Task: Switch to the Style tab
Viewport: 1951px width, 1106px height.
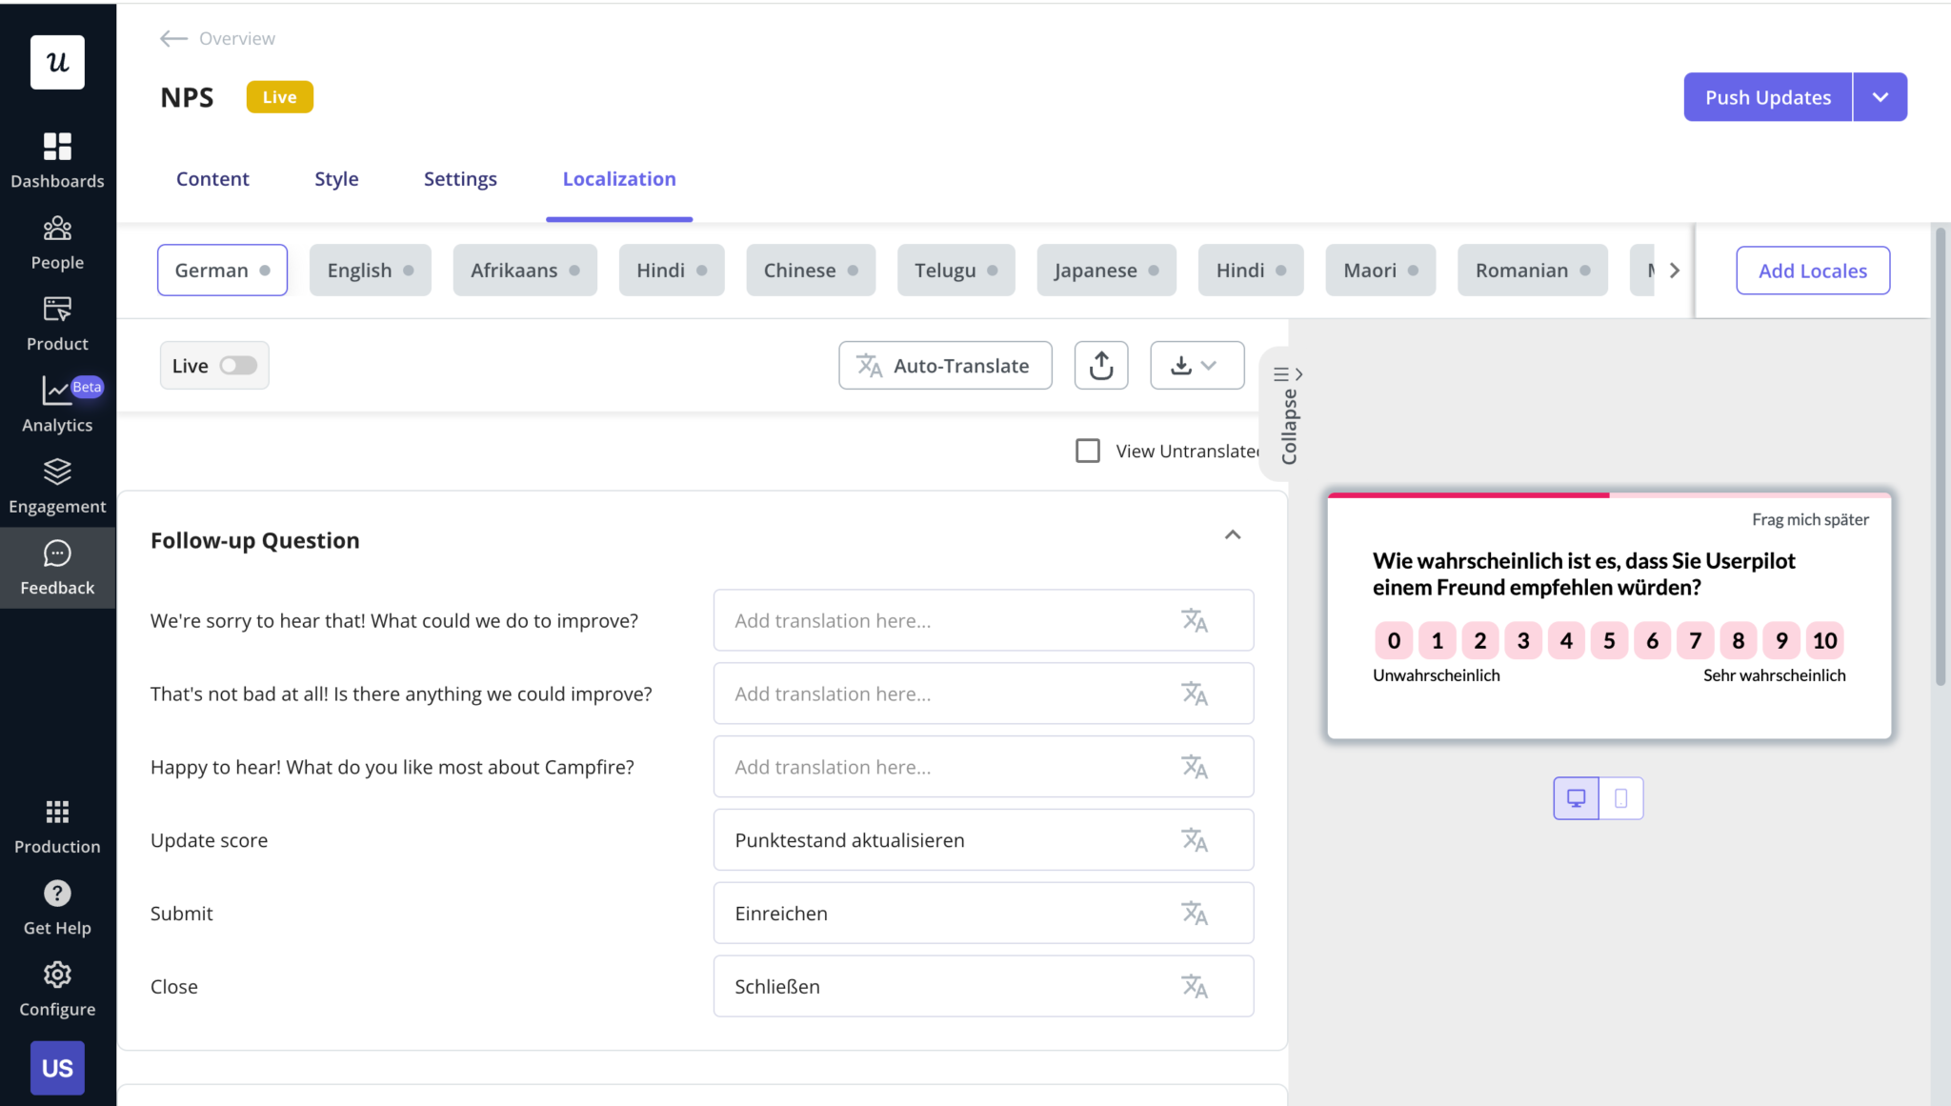Action: tap(336, 178)
